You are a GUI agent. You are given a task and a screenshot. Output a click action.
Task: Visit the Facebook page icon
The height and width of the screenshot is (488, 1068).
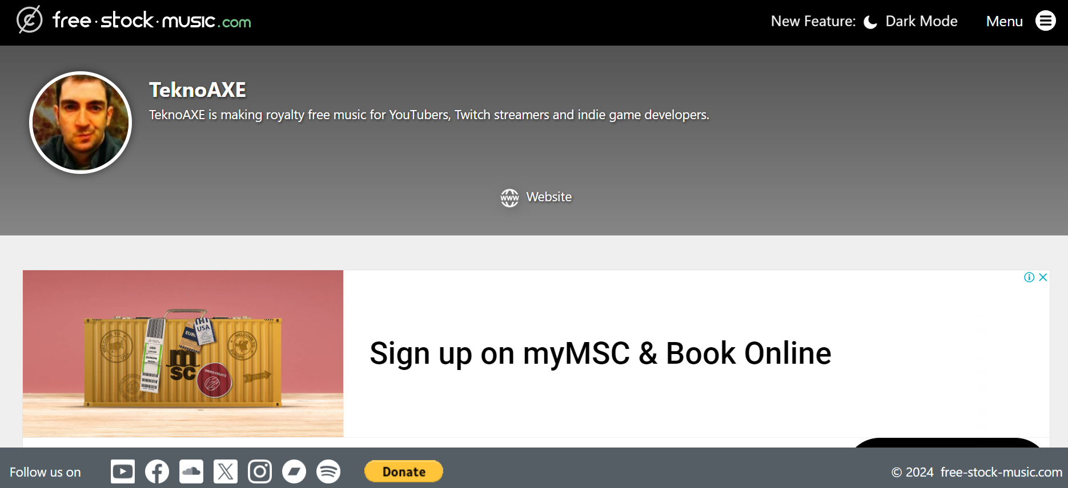click(157, 471)
